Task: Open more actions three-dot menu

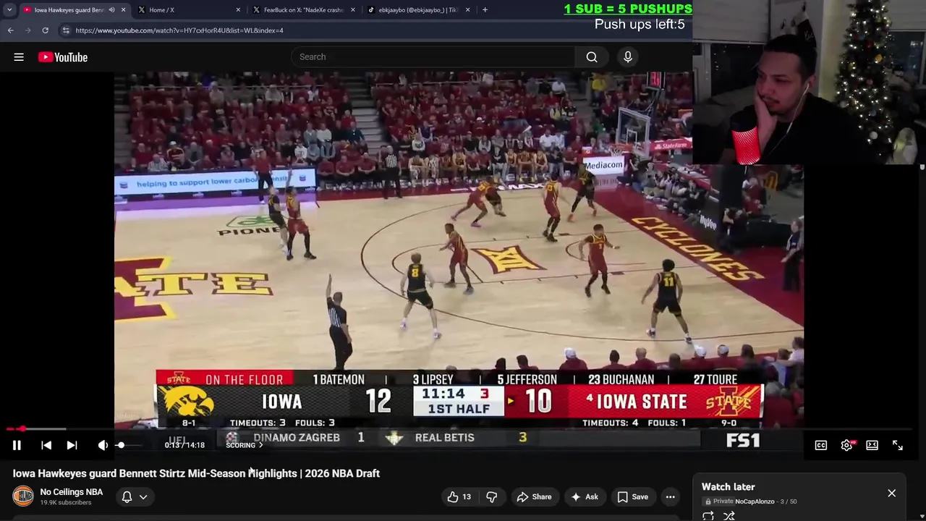Action: click(671, 496)
